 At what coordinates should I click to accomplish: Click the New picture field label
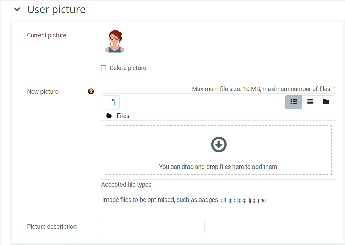(x=43, y=92)
